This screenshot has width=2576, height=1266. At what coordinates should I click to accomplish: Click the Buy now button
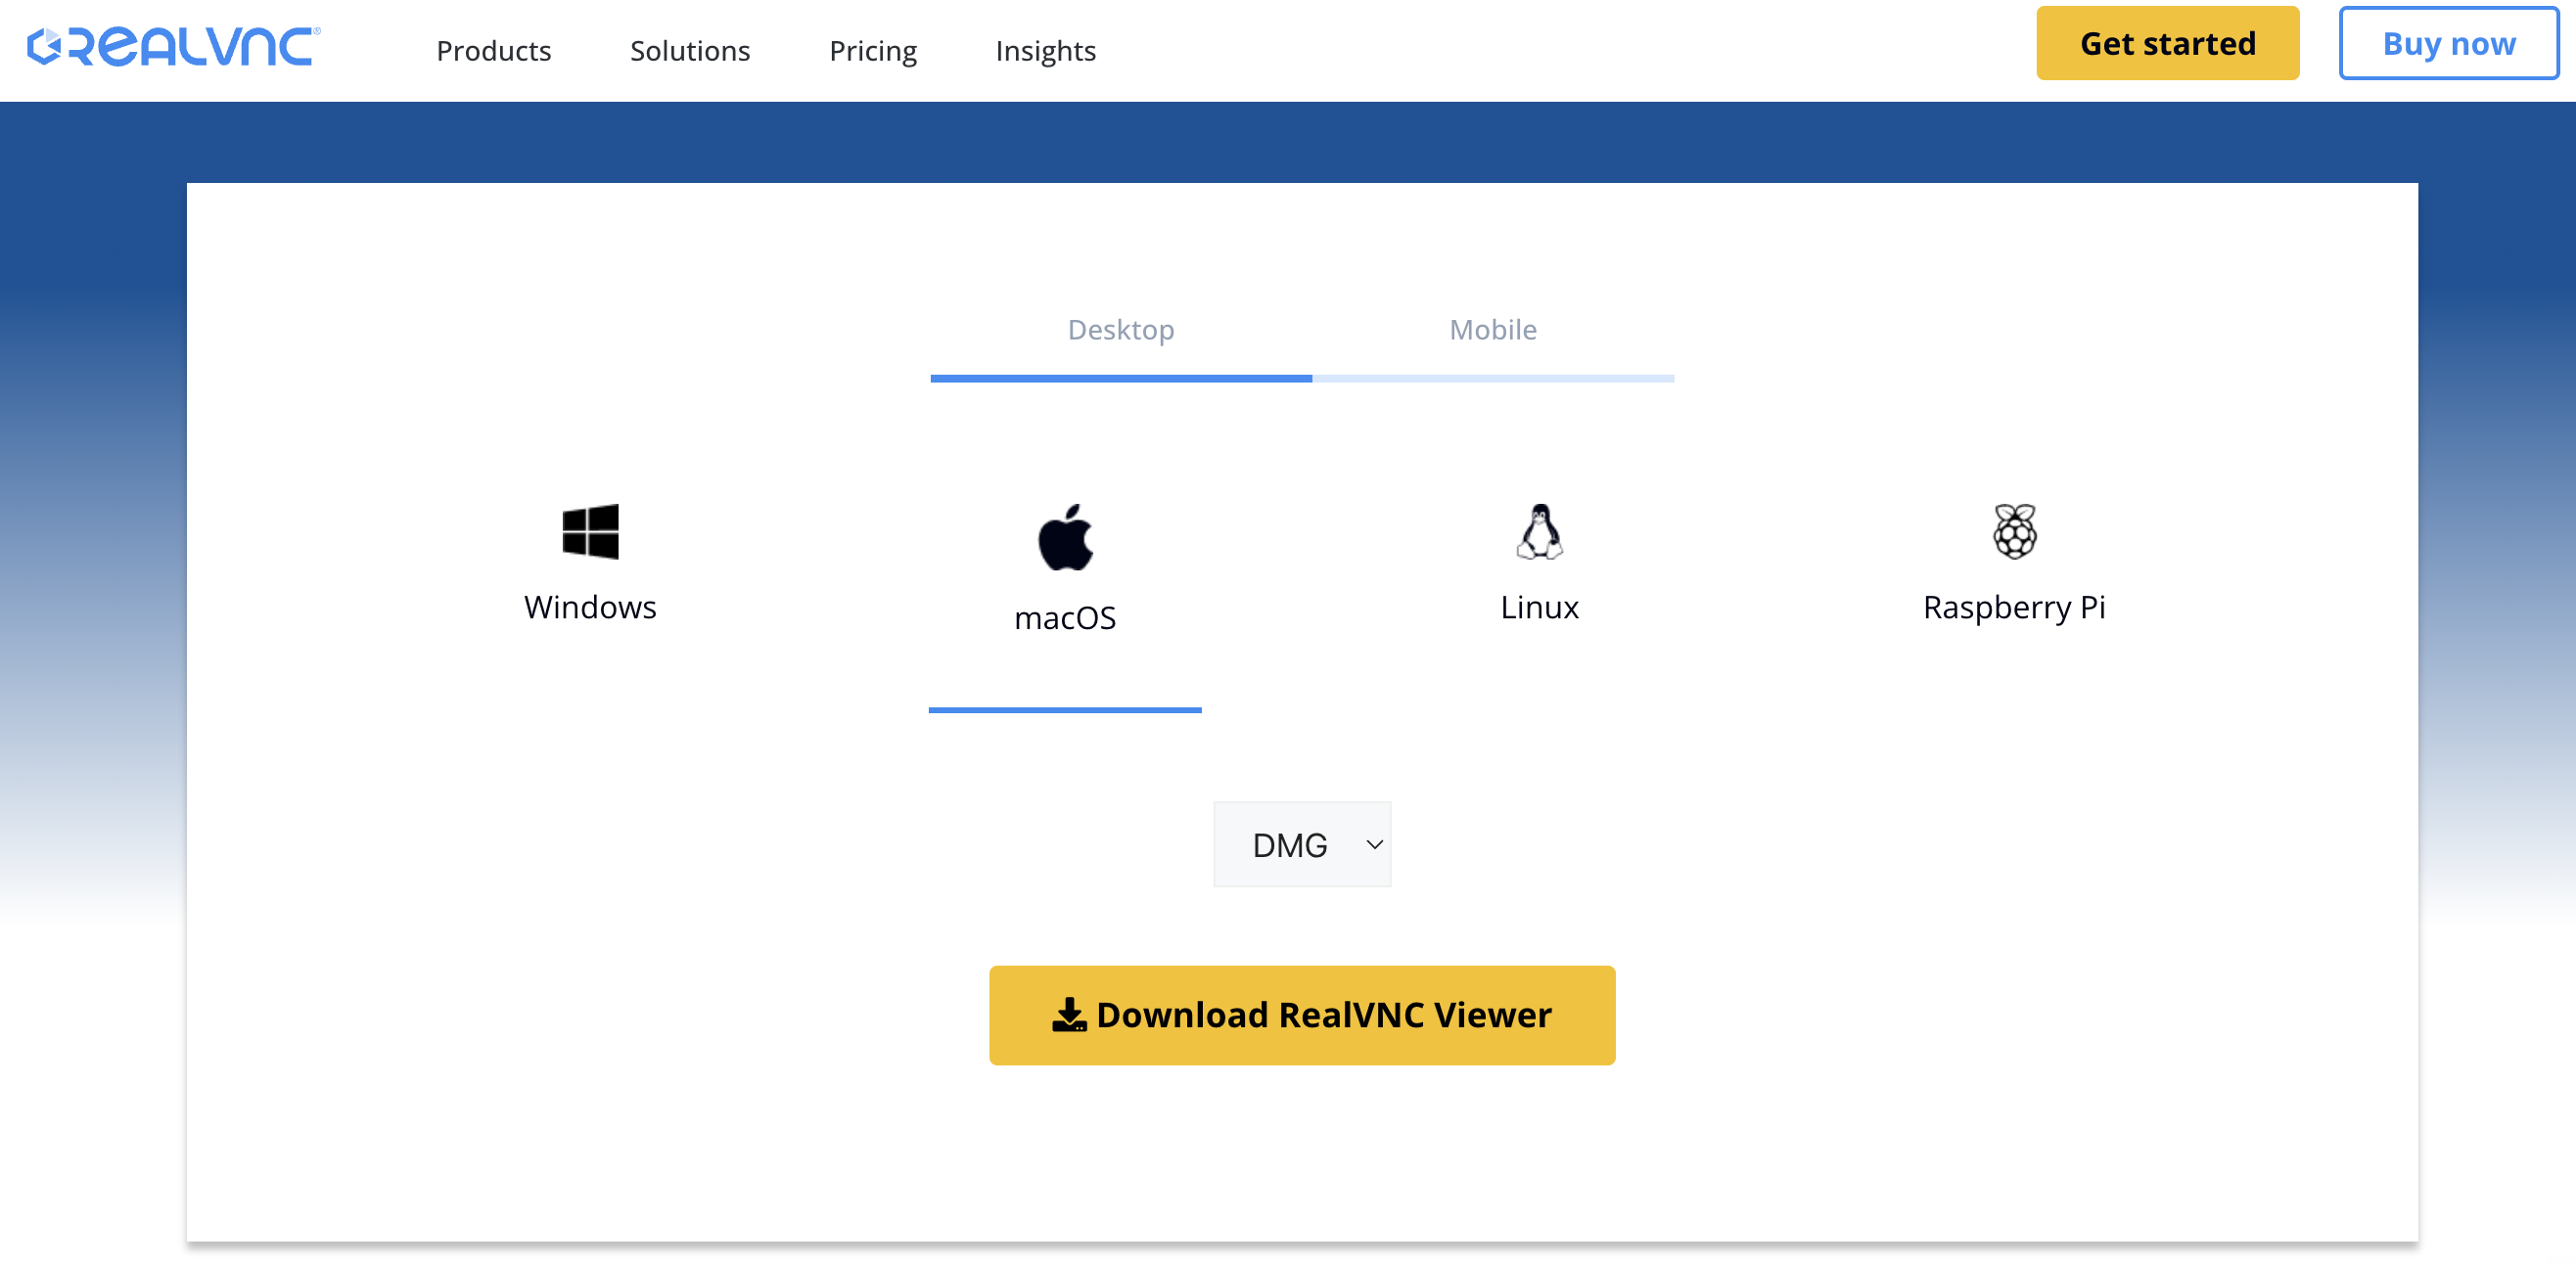[x=2447, y=43]
